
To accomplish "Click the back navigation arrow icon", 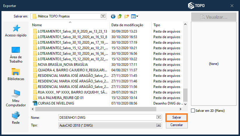I will coord(113,16).
